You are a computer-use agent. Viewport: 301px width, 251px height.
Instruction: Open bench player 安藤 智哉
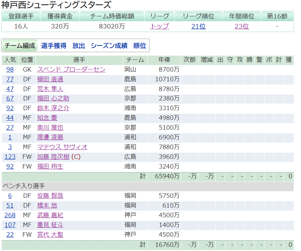coord(50,196)
